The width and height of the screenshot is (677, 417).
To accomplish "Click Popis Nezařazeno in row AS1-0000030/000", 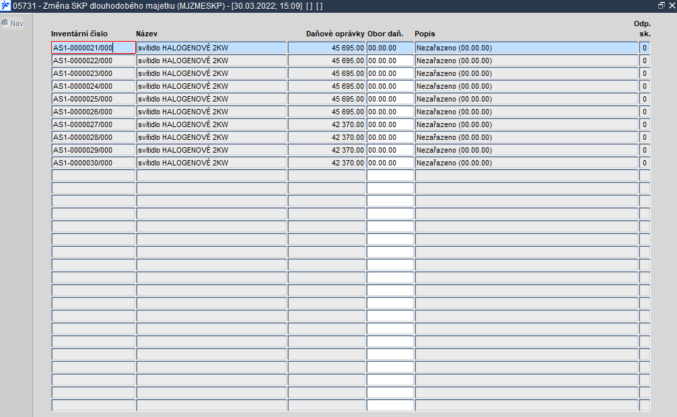I will 526,163.
